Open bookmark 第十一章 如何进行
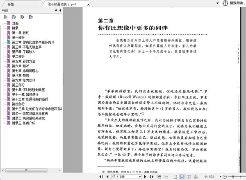The width and height of the screenshot is (246, 180). coord(25,94)
